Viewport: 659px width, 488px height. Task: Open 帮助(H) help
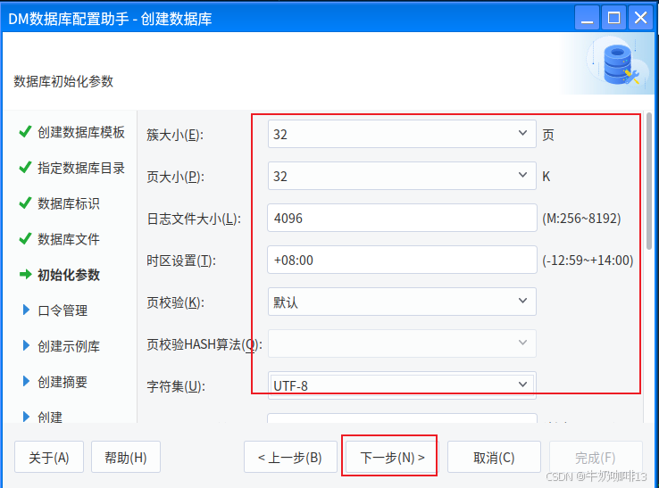(x=126, y=457)
